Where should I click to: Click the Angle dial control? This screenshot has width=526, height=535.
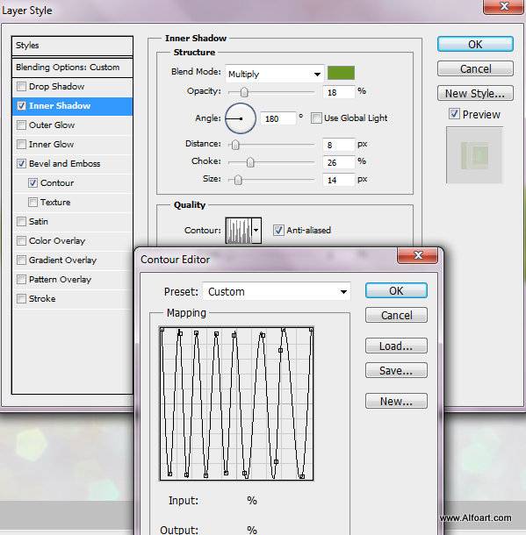click(x=241, y=118)
